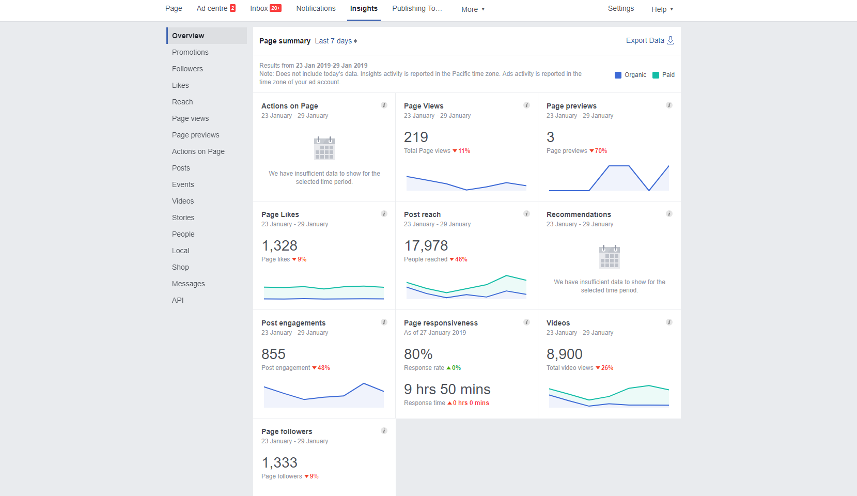Image resolution: width=857 pixels, height=496 pixels.
Task: Open the Publishing Tools tab
Action: pyautogui.click(x=417, y=8)
